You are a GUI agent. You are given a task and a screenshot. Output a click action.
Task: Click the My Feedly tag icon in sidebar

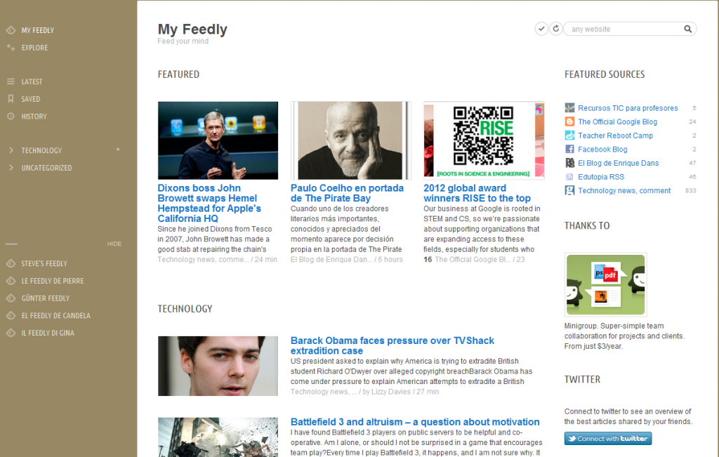pyautogui.click(x=11, y=30)
